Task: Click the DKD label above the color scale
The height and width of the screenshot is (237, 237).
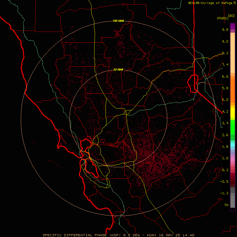Action: click(x=231, y=16)
